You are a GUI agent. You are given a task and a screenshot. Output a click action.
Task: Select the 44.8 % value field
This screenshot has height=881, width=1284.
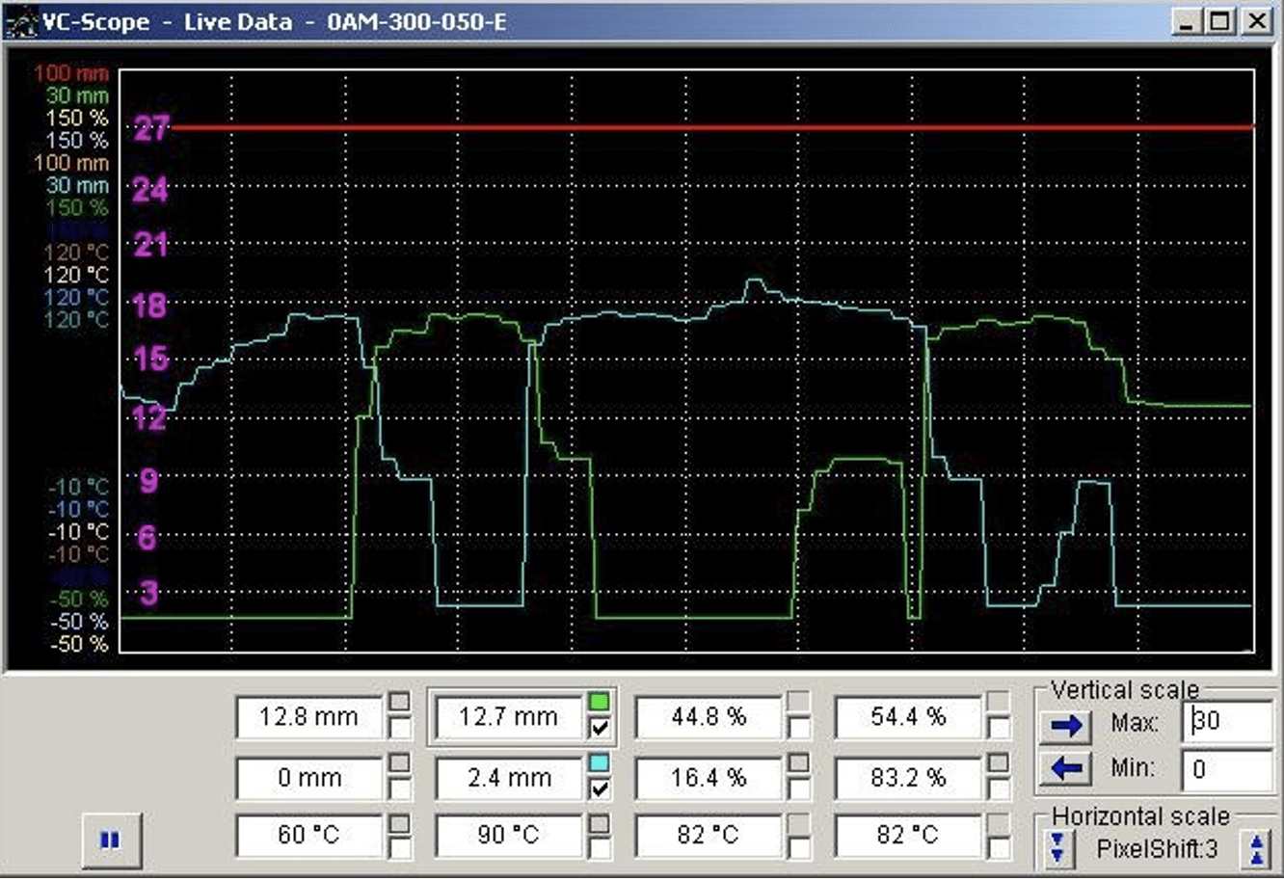coord(709,717)
